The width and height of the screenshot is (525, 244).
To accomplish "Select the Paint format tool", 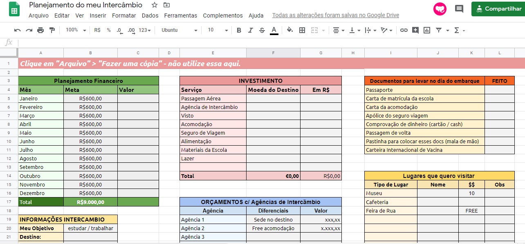I will 51,30.
